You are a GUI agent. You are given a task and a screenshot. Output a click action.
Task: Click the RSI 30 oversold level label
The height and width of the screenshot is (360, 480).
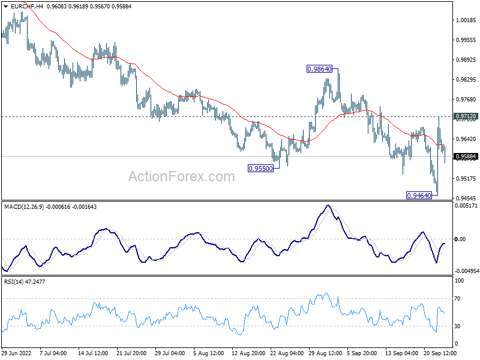point(457,326)
